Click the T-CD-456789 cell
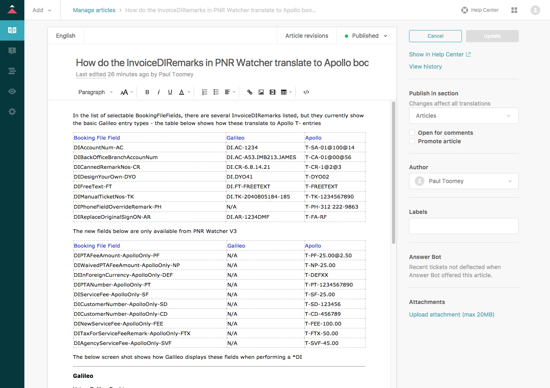Screen dimensions: 550x388 pyautogui.click(x=335, y=314)
